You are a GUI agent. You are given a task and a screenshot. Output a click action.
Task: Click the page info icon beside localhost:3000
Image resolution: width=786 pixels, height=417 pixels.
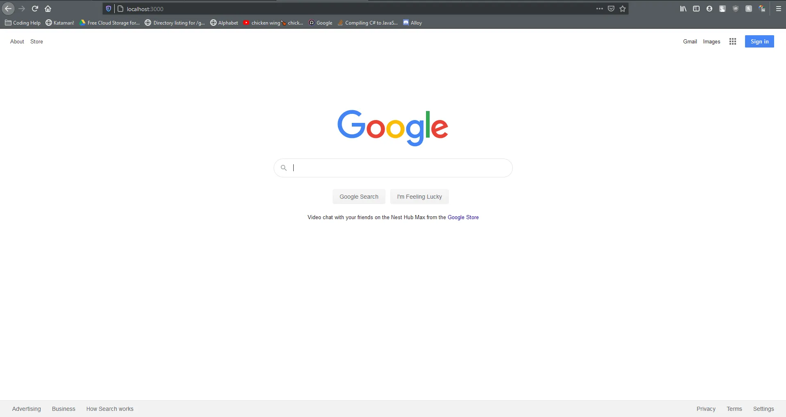(120, 9)
